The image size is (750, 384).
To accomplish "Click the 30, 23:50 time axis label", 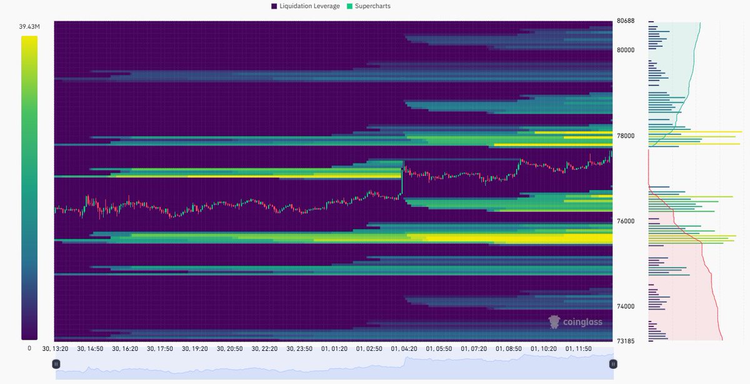I will pos(300,348).
